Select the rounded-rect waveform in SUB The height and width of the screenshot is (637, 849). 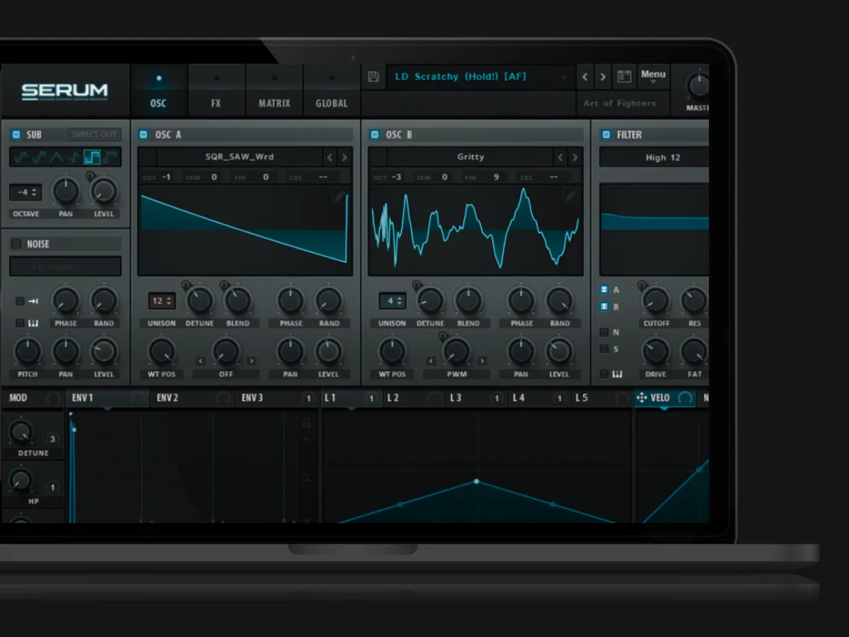38,157
